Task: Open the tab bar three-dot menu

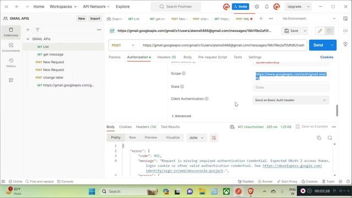Action: pos(271,19)
